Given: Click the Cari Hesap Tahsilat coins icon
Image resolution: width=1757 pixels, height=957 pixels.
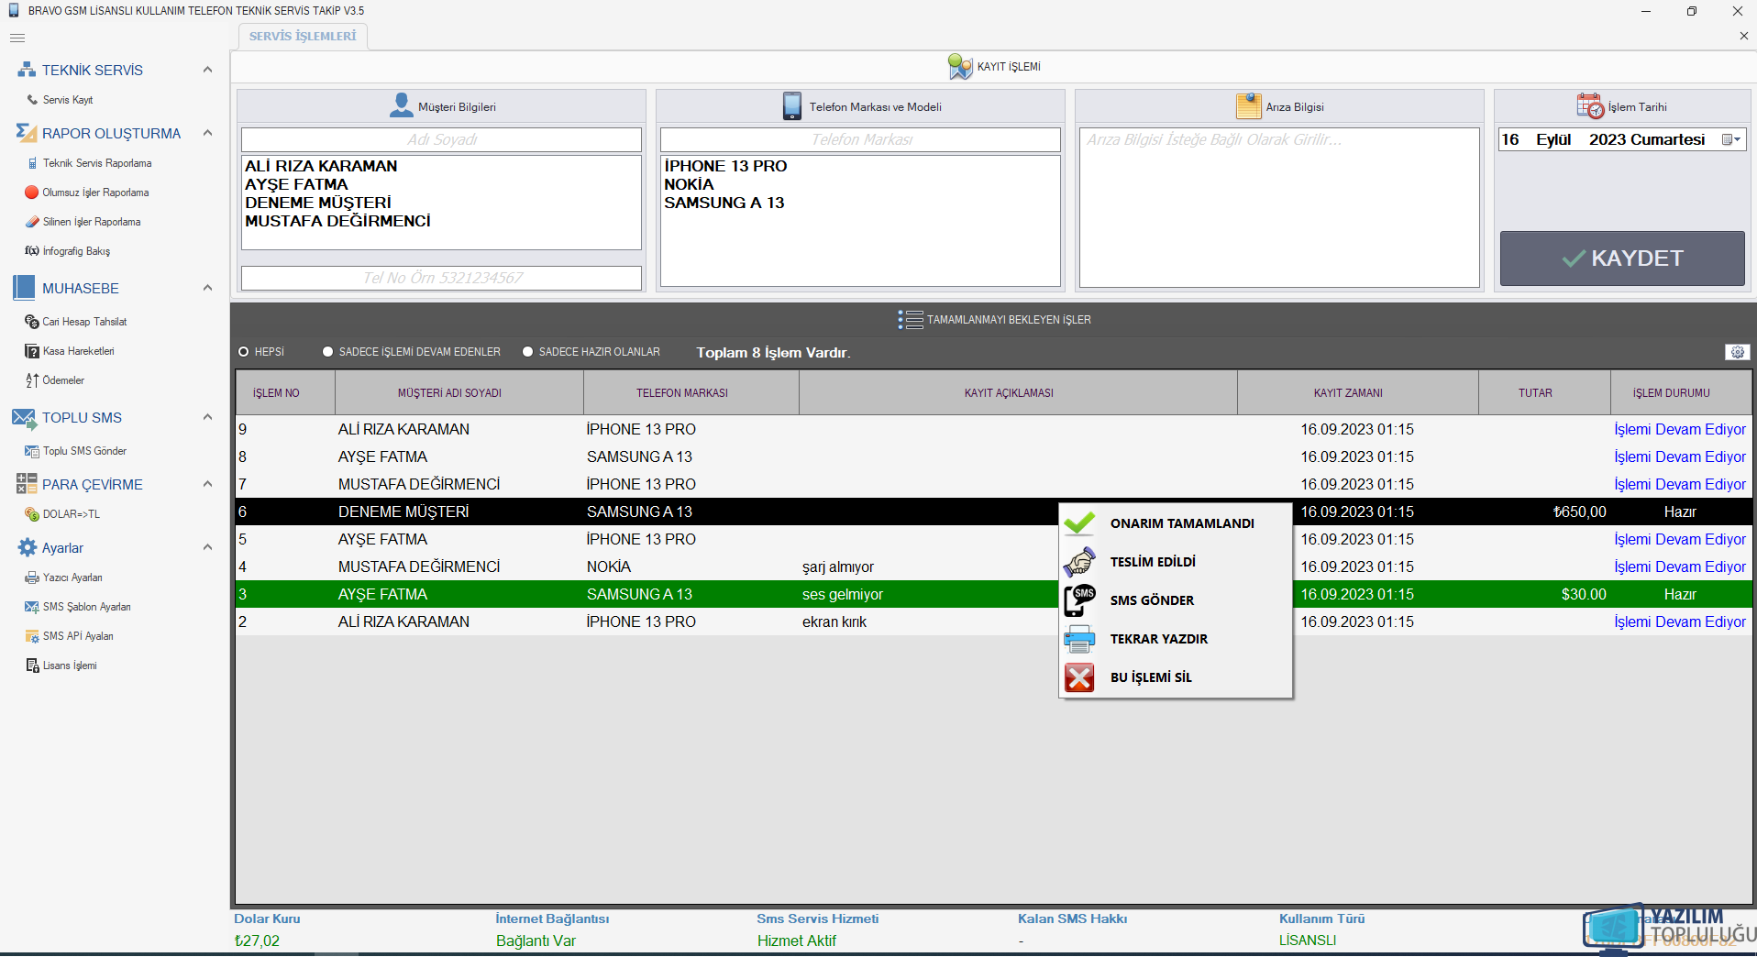Looking at the screenshot, I should (32, 322).
